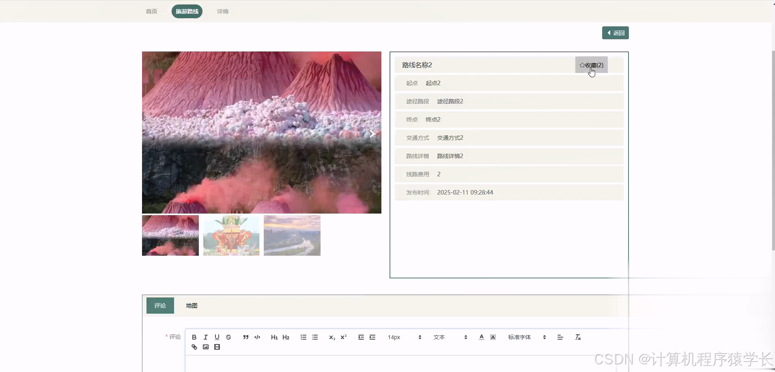The height and width of the screenshot is (372, 775).
Task: Apply superscript formatting
Action: click(343, 337)
